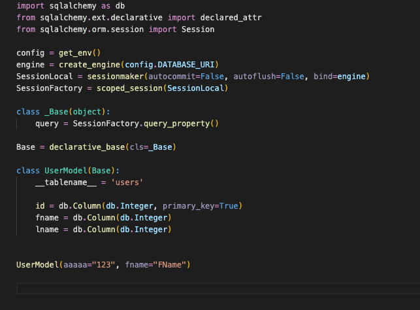Click '__tablename__' attribute
Image resolution: width=420 pixels, height=310 pixels.
(66, 182)
